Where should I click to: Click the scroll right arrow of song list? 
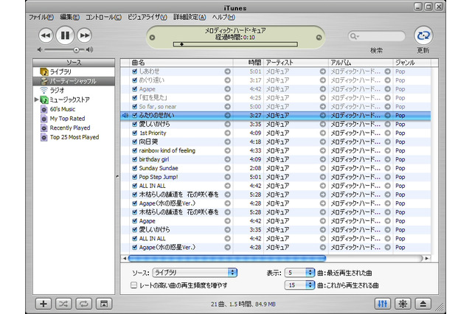coord(427,258)
